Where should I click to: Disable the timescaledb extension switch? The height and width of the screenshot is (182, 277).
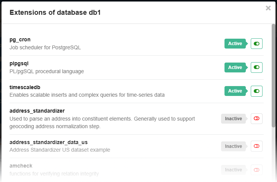coord(256,91)
